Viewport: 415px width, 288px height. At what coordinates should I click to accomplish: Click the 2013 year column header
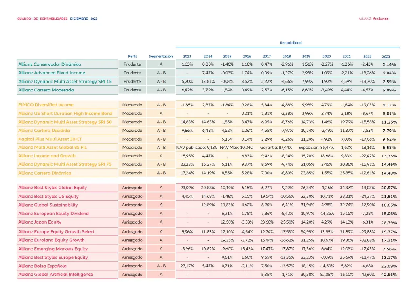187,57
